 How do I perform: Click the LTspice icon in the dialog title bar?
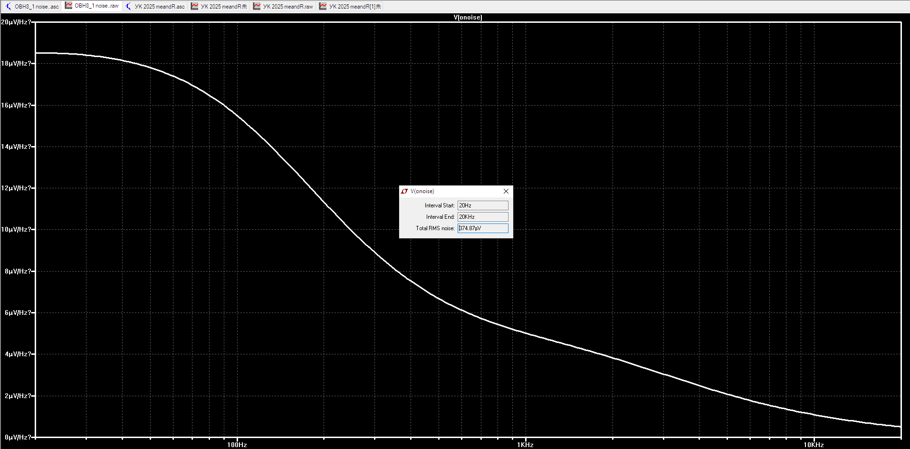404,191
